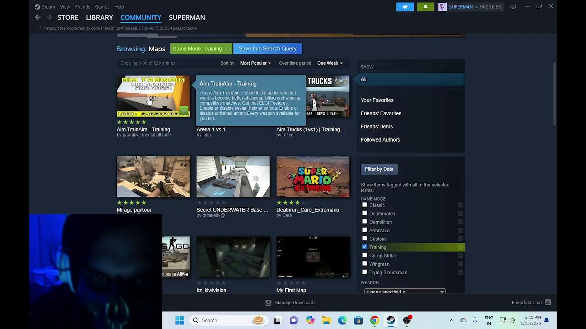
Task: Open the Help menu
Action: click(119, 7)
